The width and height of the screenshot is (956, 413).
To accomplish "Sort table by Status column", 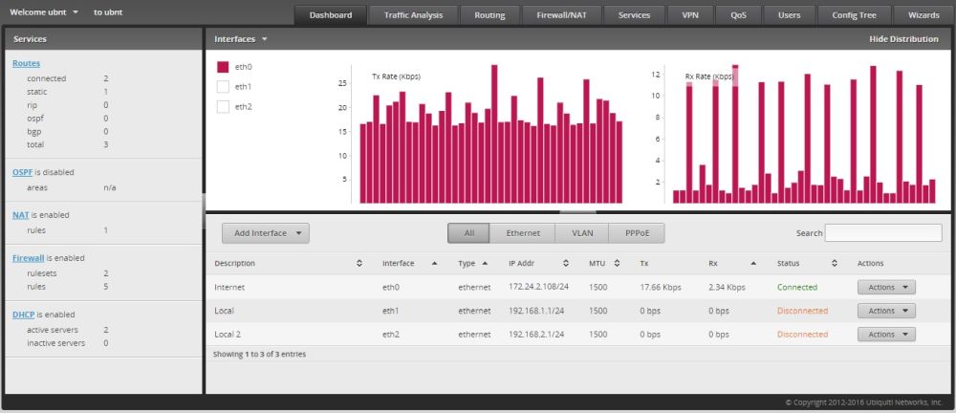I will [807, 264].
